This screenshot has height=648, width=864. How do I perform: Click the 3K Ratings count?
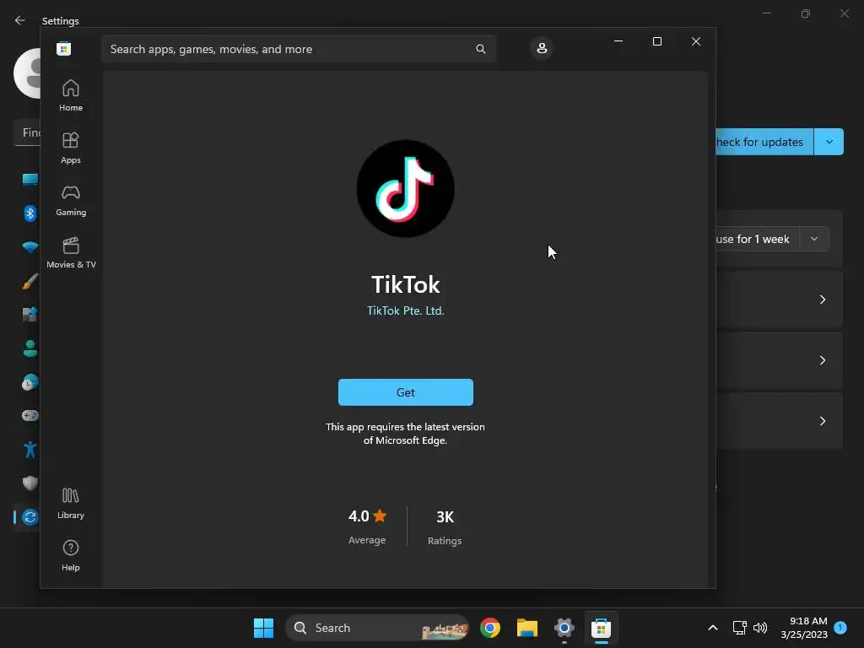pyautogui.click(x=445, y=527)
